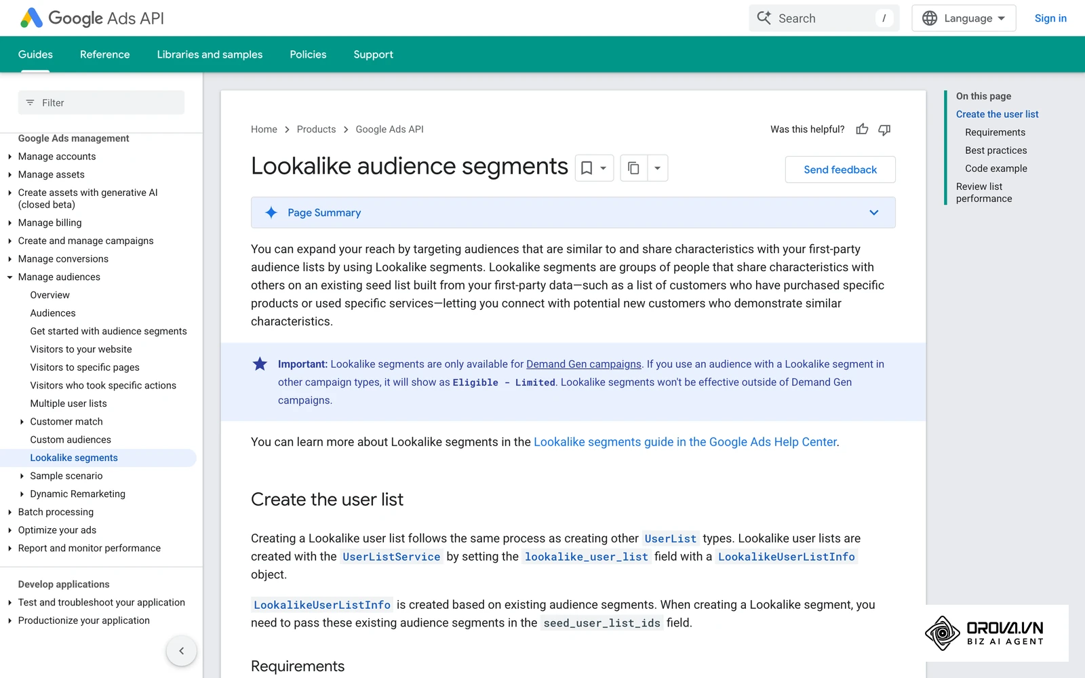Image resolution: width=1085 pixels, height=678 pixels.
Task: Open the Policies tab
Action: point(308,54)
